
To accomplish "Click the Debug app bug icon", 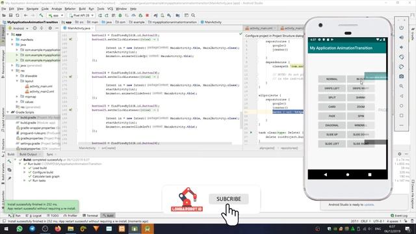I will (120, 16).
